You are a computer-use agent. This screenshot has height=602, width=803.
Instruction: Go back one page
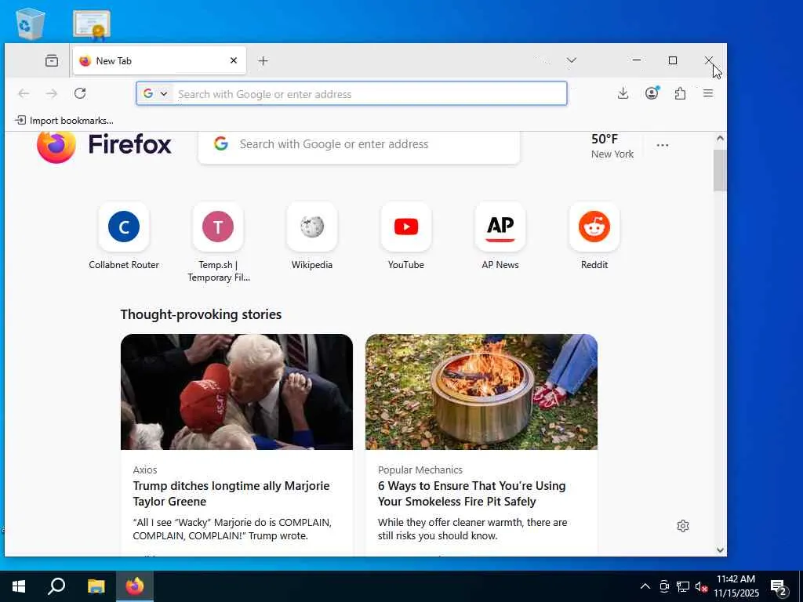(24, 93)
